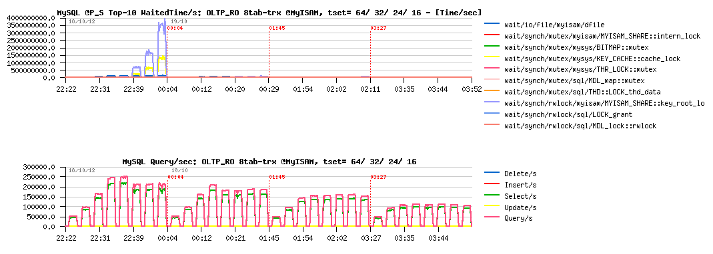Screen dimensions: 713x254
Task: Click the Insert/s legend label
Action: point(520,185)
